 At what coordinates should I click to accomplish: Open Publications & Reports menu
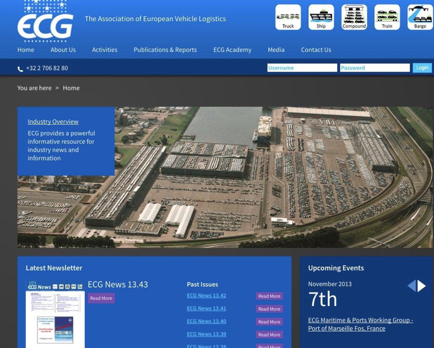165,50
